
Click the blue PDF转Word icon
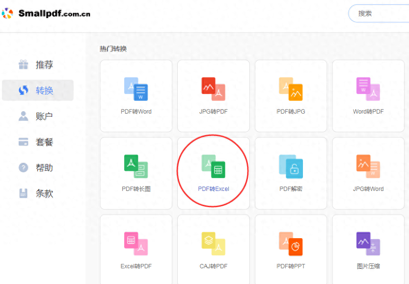pyautogui.click(x=136, y=89)
